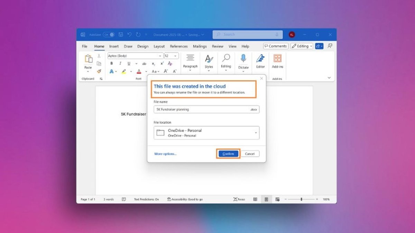Open the Aptos (Body) font dropdown
The width and height of the screenshot is (415, 233).
135,56
